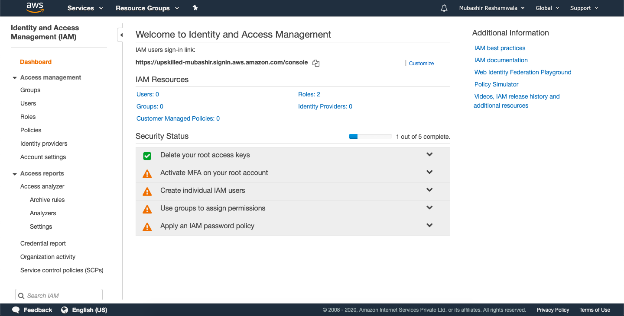
Task: Open Service control policies (SCPs)
Action: (x=62, y=270)
